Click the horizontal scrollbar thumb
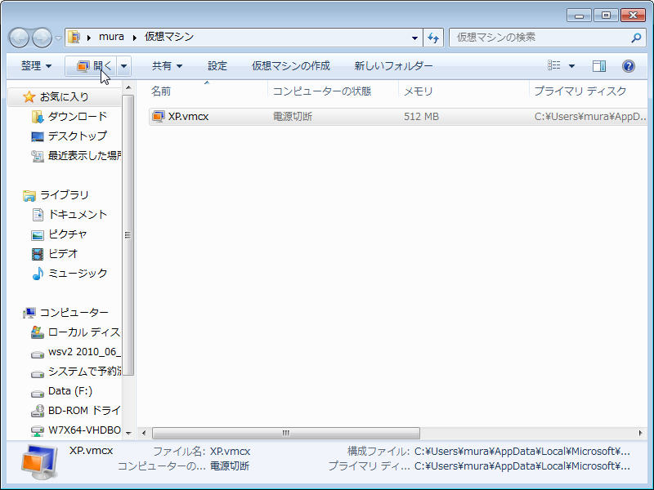 (285, 434)
